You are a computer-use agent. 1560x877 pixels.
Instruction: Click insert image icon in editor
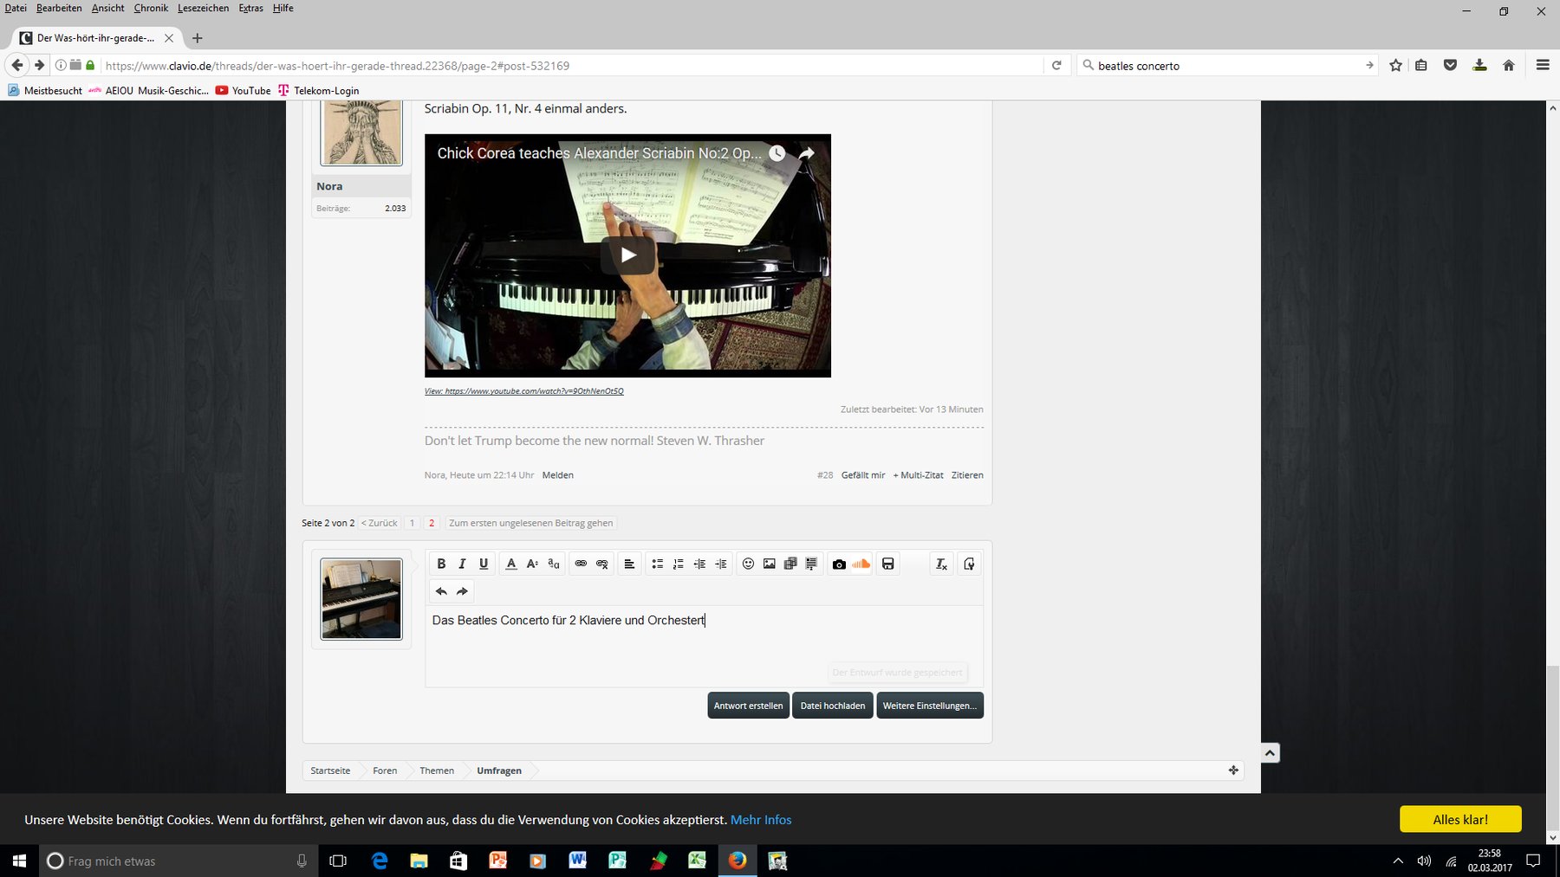769,564
